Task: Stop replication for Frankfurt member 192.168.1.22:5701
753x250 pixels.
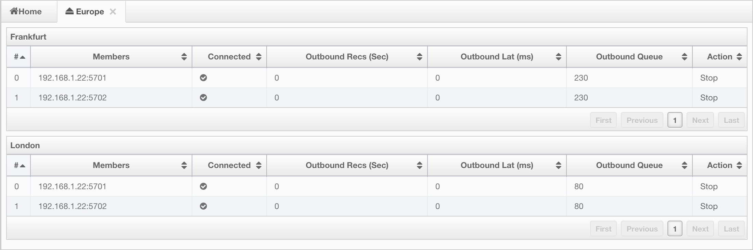Action: coord(709,78)
